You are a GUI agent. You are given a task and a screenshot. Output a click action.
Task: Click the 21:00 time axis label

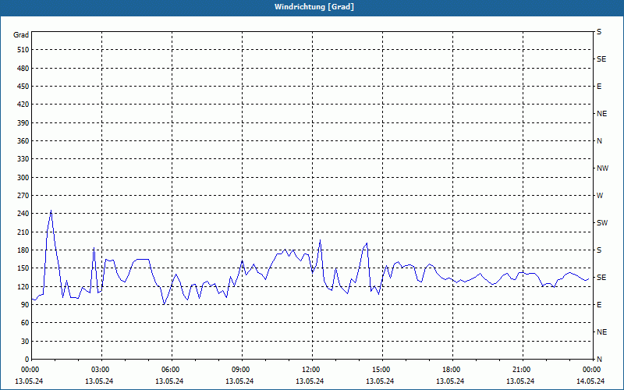coord(521,370)
